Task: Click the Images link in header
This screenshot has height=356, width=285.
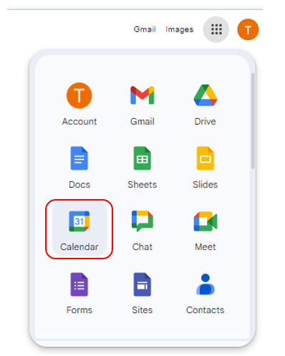Action: [x=179, y=29]
